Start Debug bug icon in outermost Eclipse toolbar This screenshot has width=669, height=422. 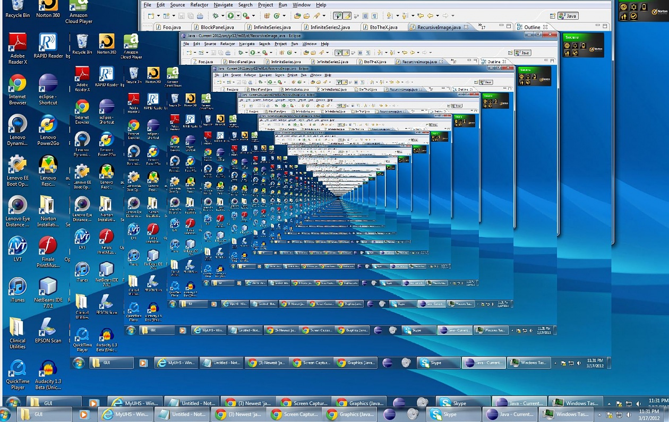pyautogui.click(x=216, y=16)
